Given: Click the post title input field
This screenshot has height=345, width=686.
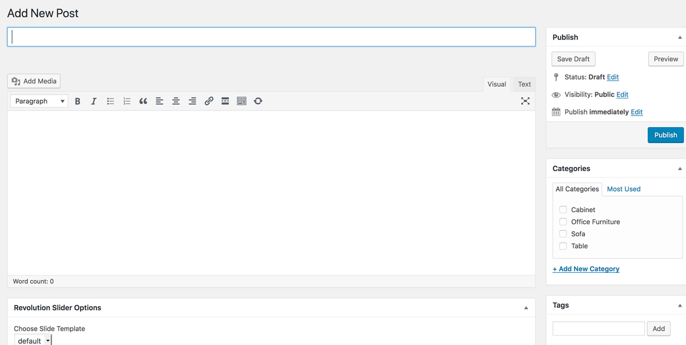Looking at the screenshot, I should pos(272,37).
